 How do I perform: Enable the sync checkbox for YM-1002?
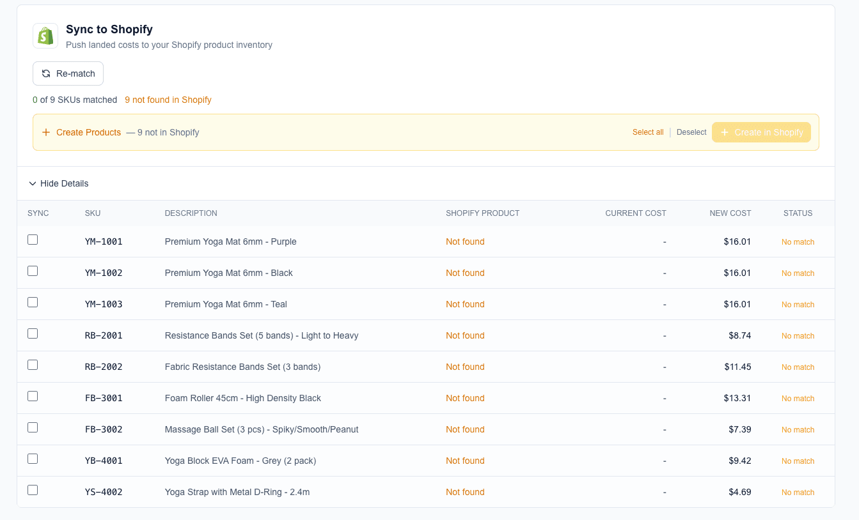33,271
